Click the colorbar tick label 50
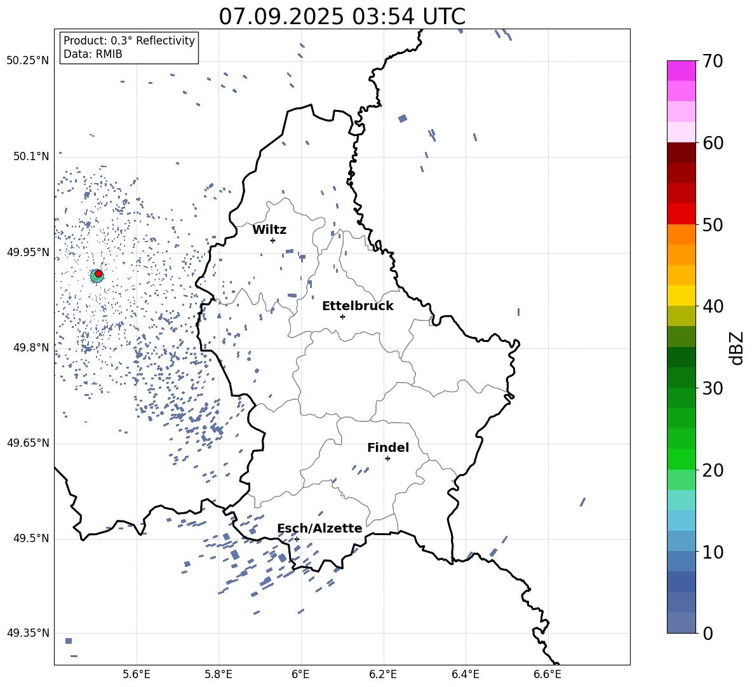 tap(713, 225)
